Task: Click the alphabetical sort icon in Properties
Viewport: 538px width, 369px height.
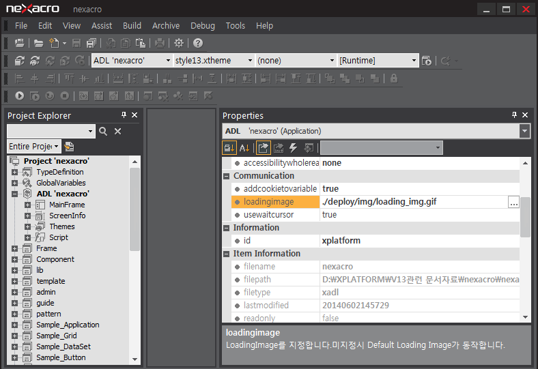Action: pyautogui.click(x=244, y=148)
